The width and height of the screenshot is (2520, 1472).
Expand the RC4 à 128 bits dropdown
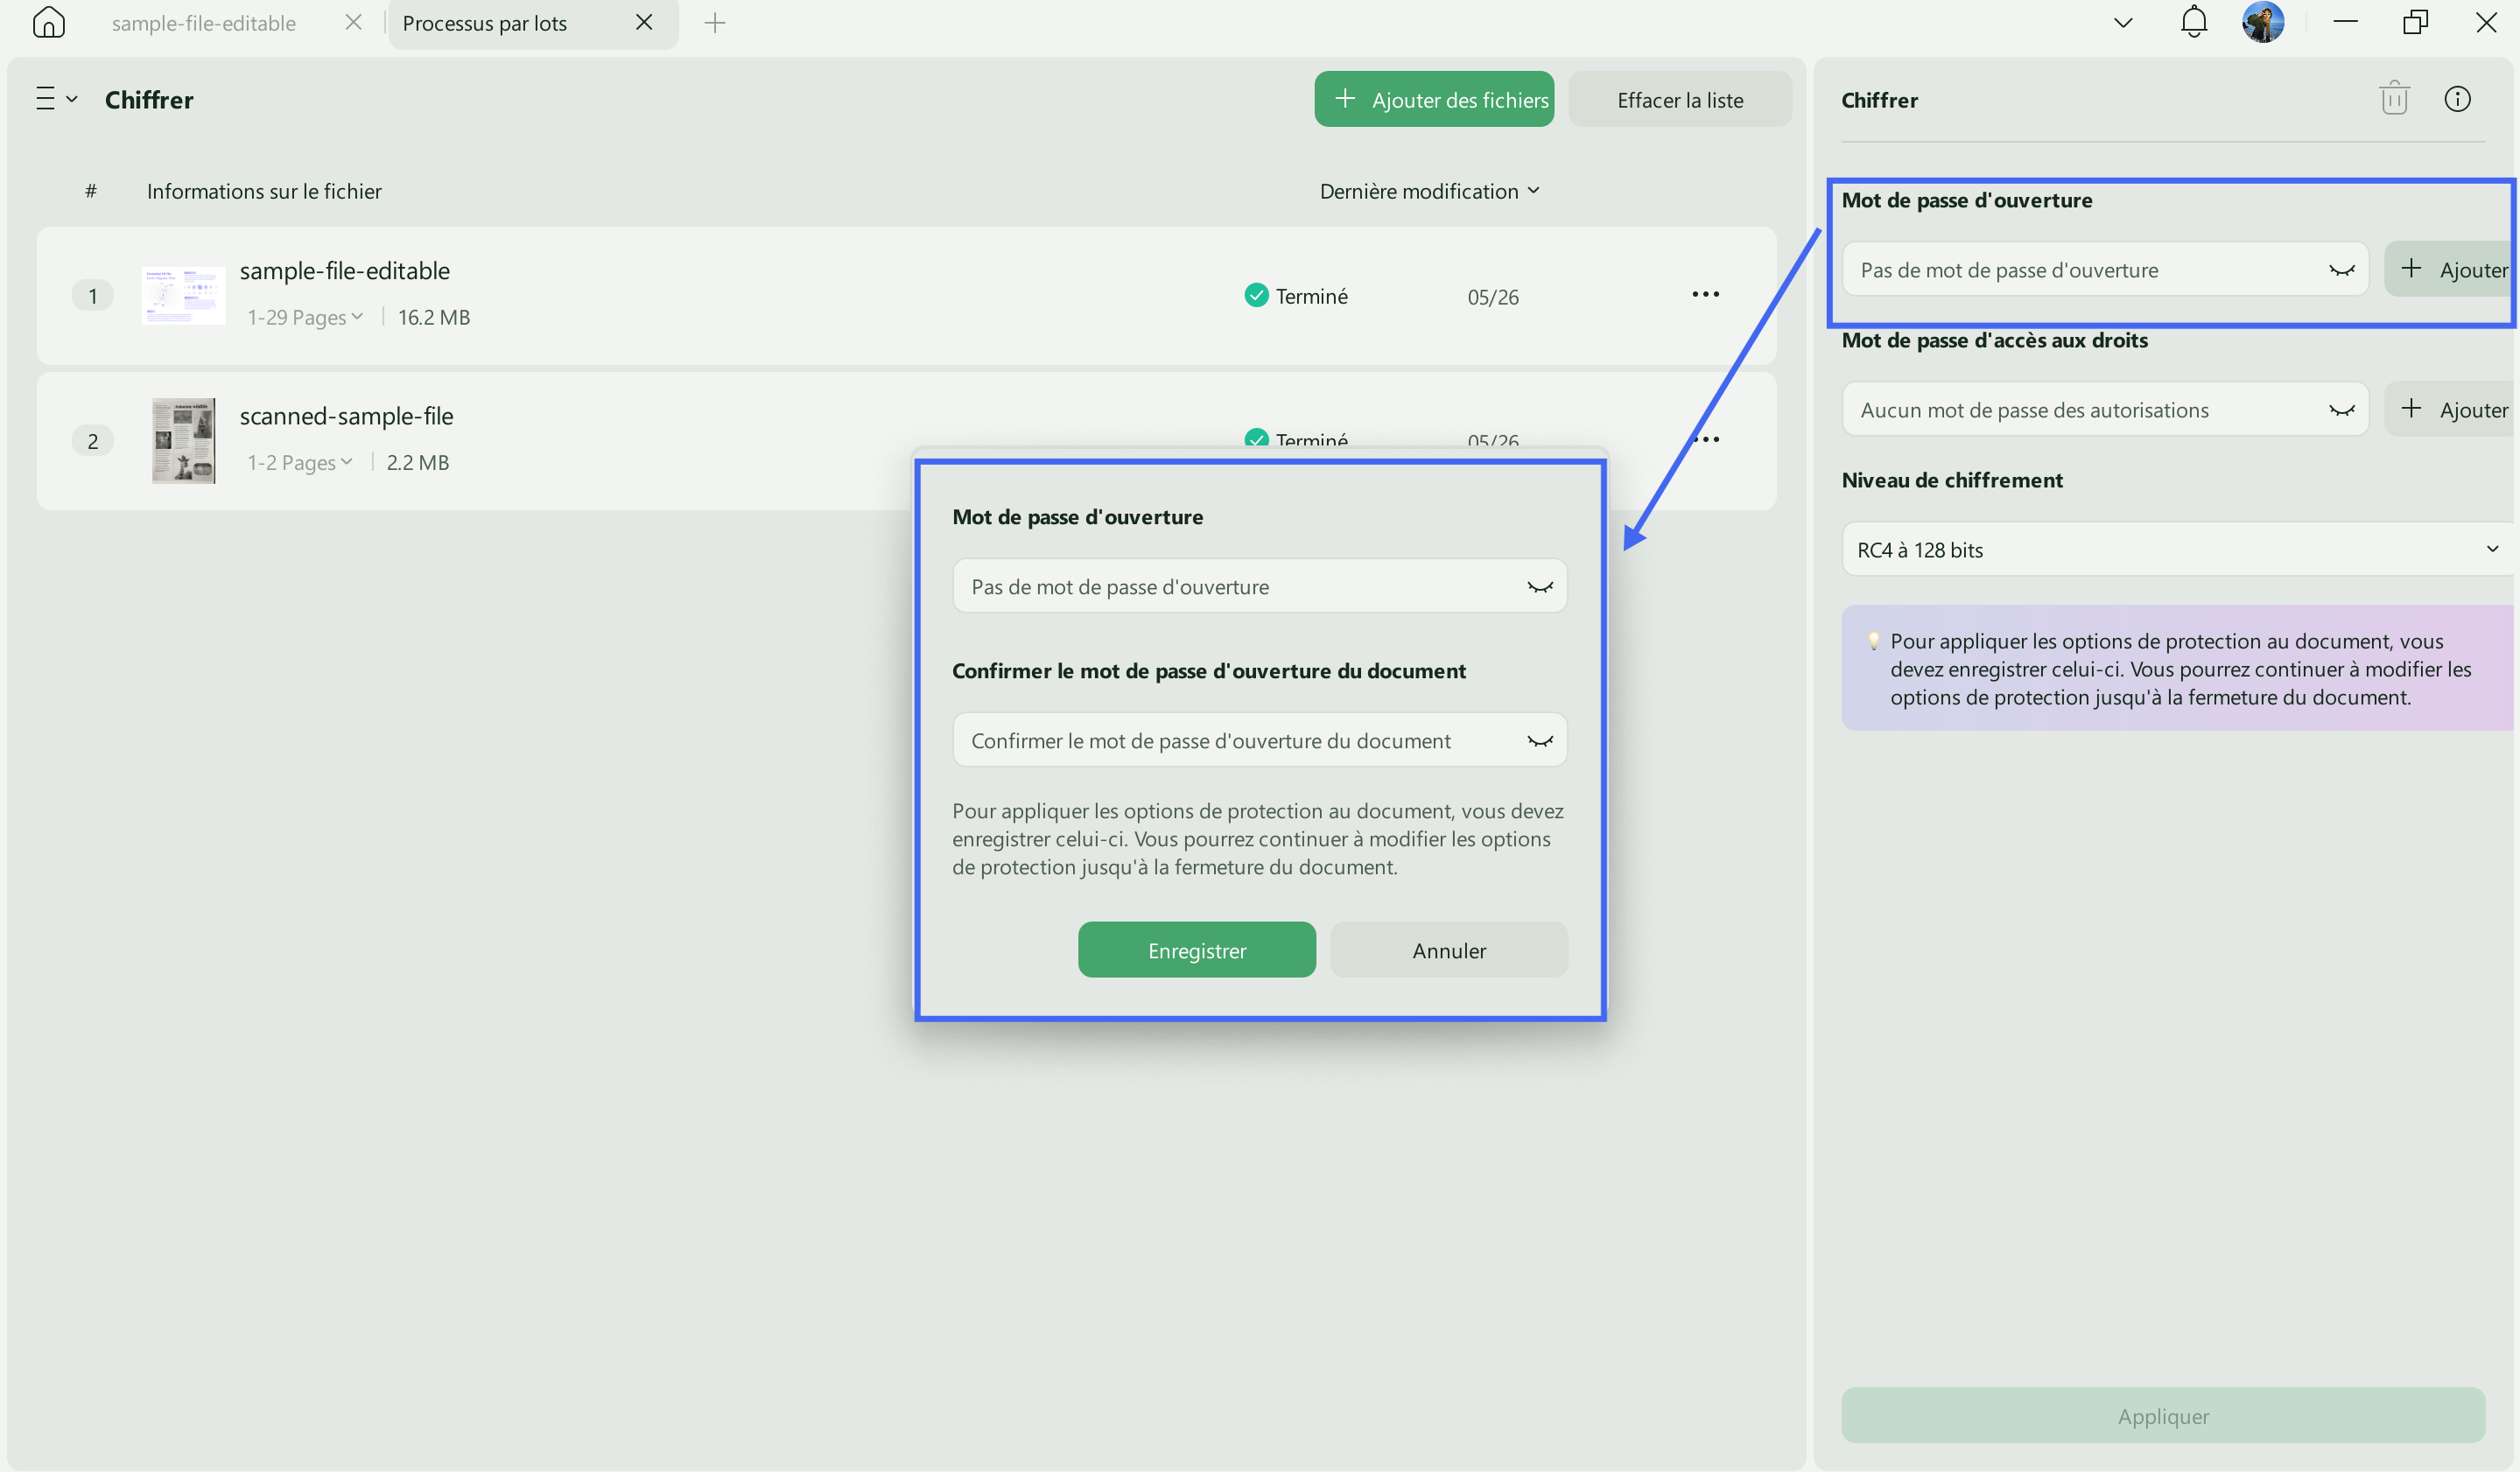coord(2178,549)
